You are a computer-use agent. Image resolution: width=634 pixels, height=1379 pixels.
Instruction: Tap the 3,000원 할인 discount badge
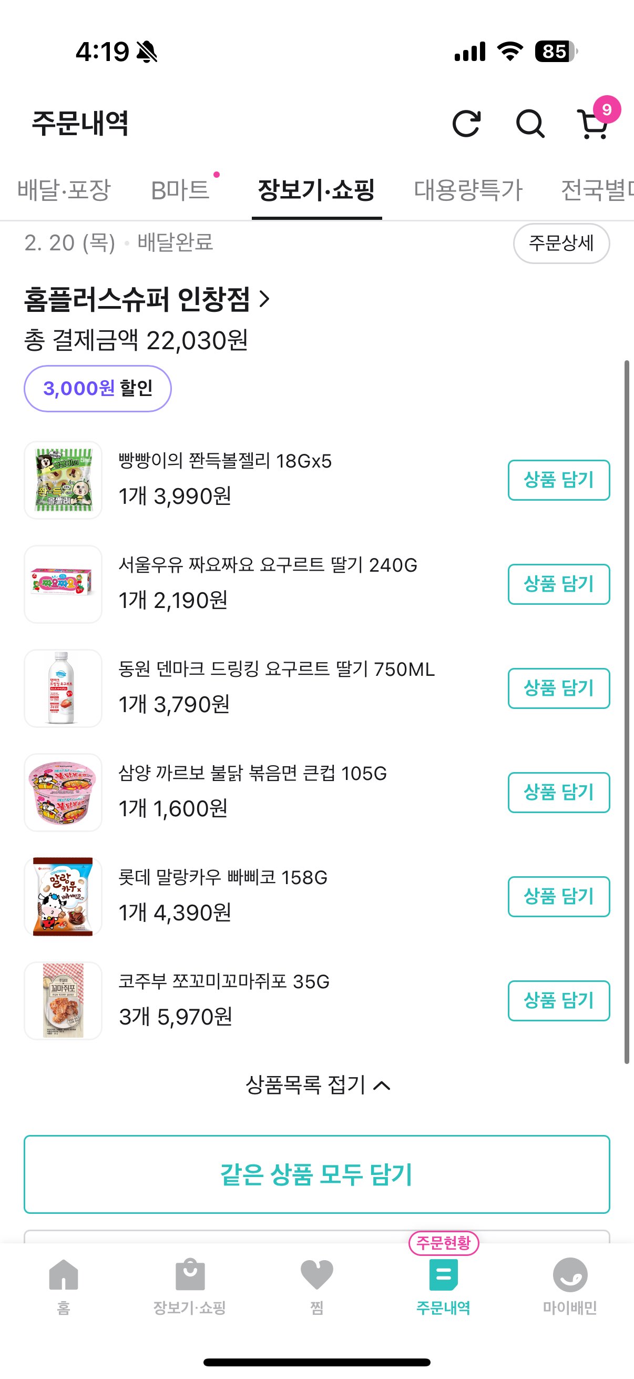tap(97, 388)
